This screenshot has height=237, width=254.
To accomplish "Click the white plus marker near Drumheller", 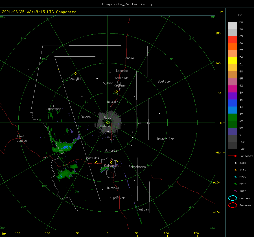I will 159,113.
